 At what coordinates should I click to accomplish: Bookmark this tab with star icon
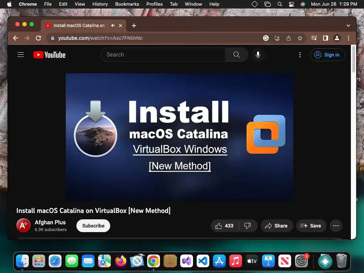pyautogui.click(x=300, y=38)
